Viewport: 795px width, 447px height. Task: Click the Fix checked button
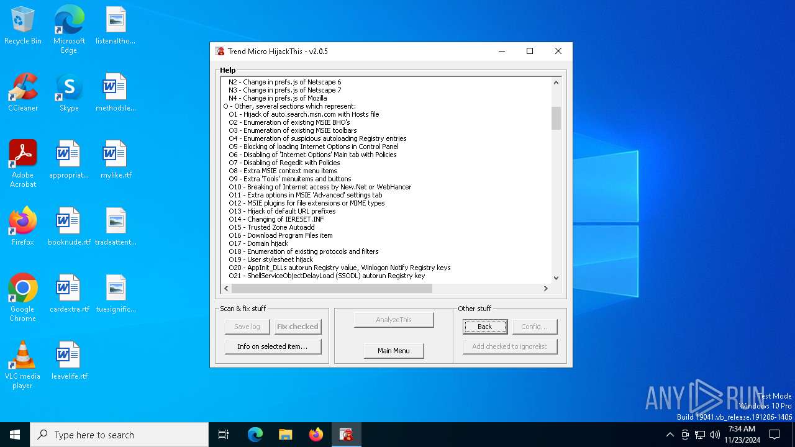(x=298, y=327)
